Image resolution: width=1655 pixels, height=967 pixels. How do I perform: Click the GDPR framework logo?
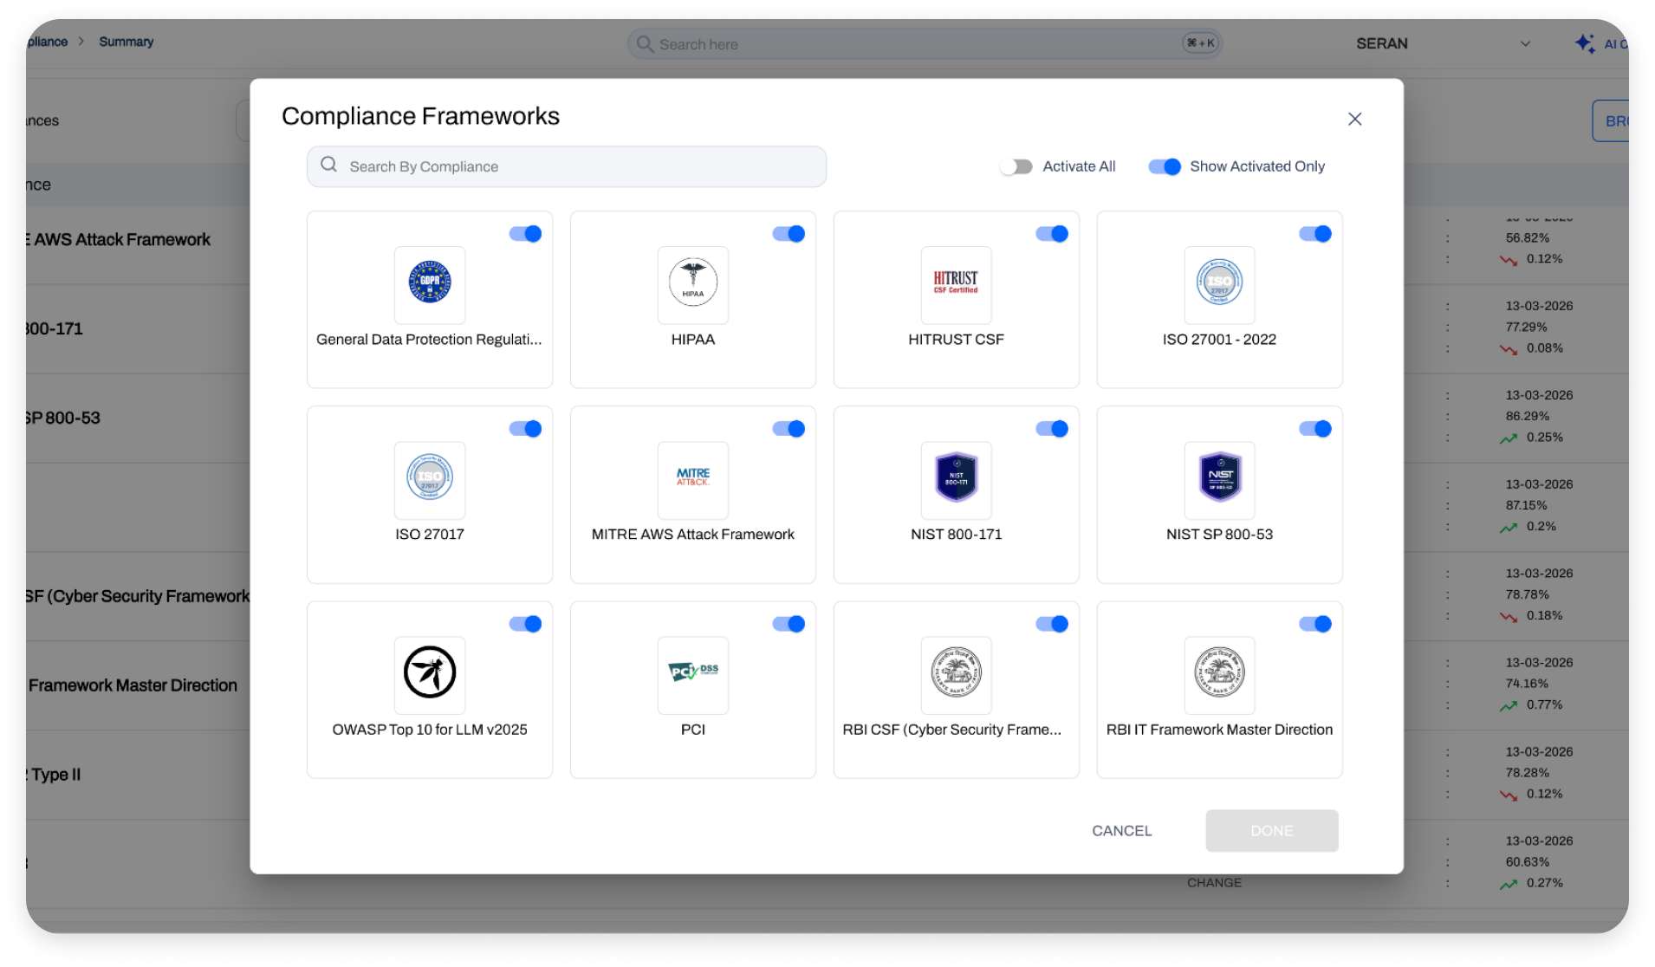430,282
